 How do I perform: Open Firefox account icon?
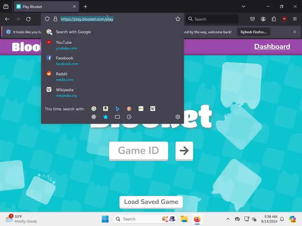(x=263, y=19)
